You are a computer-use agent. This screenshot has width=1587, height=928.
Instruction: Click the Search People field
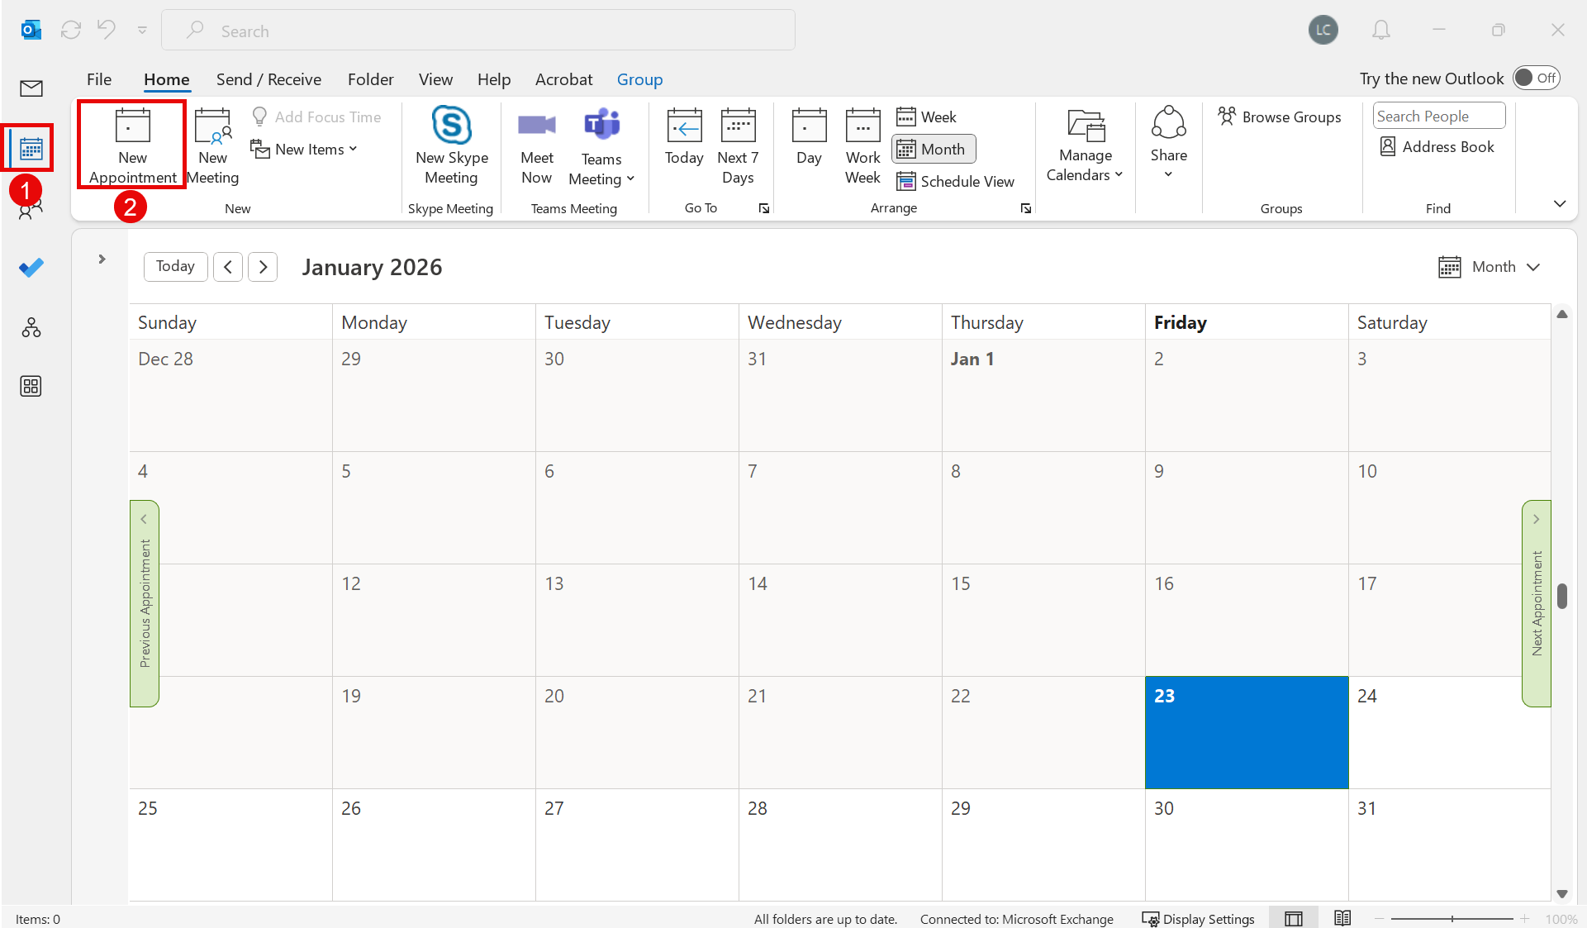tap(1437, 117)
